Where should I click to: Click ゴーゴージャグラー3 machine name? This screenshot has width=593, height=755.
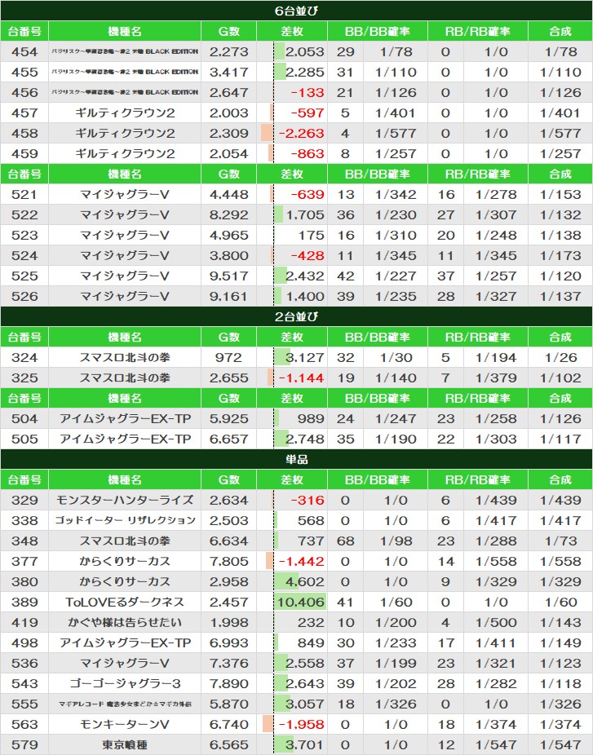coord(125,683)
